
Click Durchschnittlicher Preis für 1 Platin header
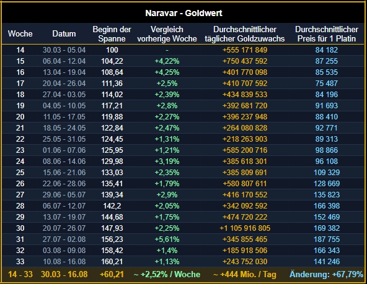[x=327, y=34]
